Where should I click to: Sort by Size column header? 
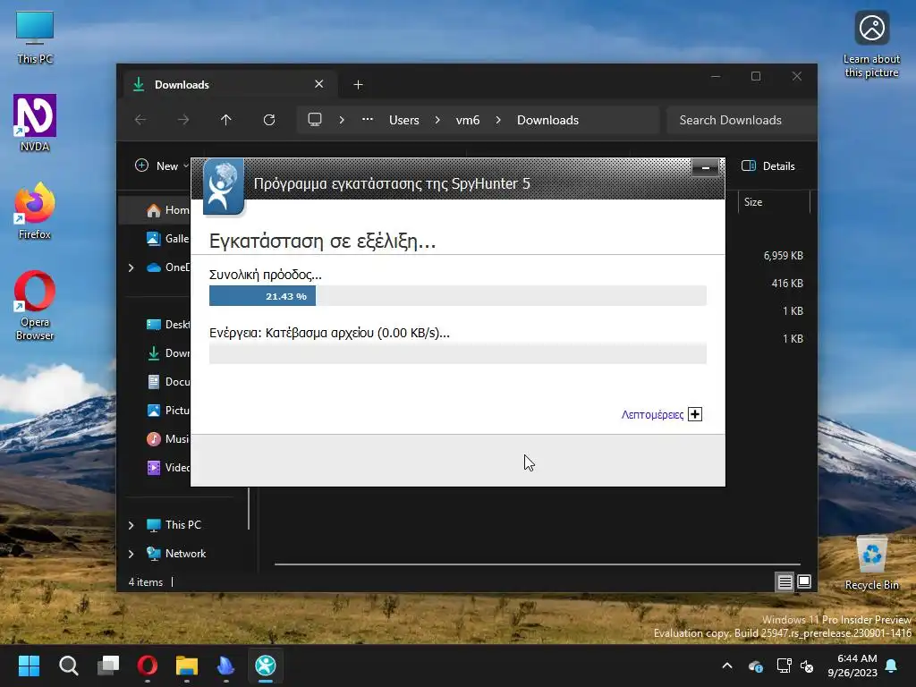pos(774,202)
